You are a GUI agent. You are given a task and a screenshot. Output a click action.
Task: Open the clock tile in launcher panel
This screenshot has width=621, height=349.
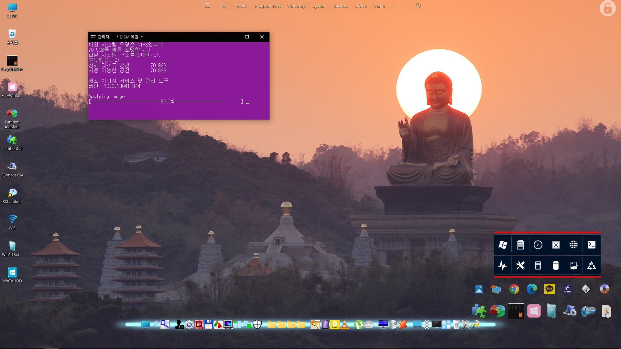click(538, 245)
